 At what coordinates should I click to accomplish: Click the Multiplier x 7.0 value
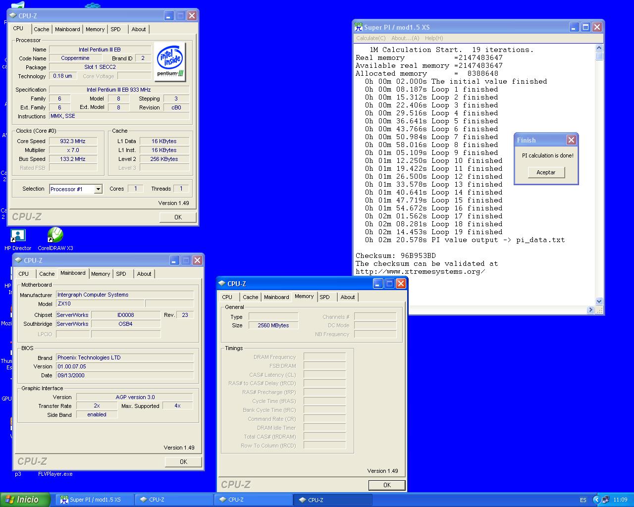(73, 150)
